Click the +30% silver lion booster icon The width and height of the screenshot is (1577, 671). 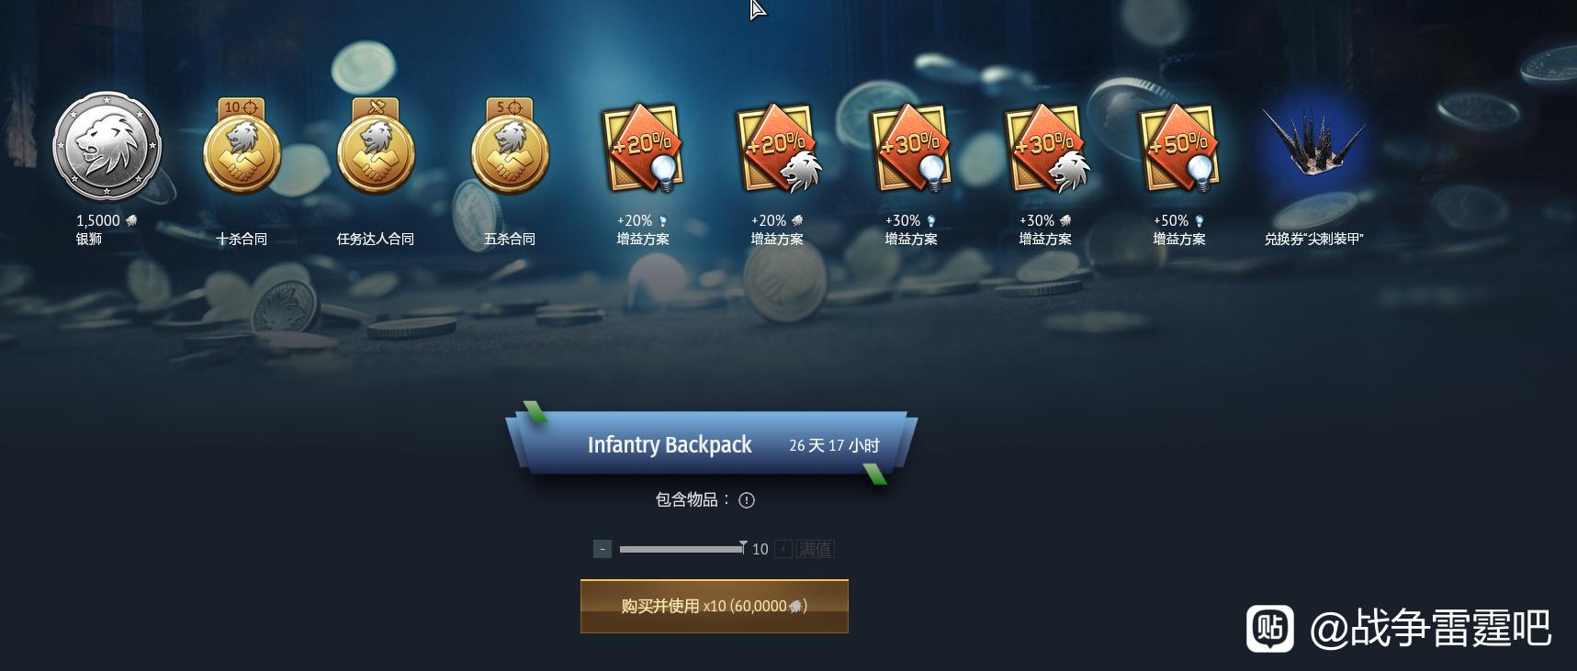(x=1046, y=148)
